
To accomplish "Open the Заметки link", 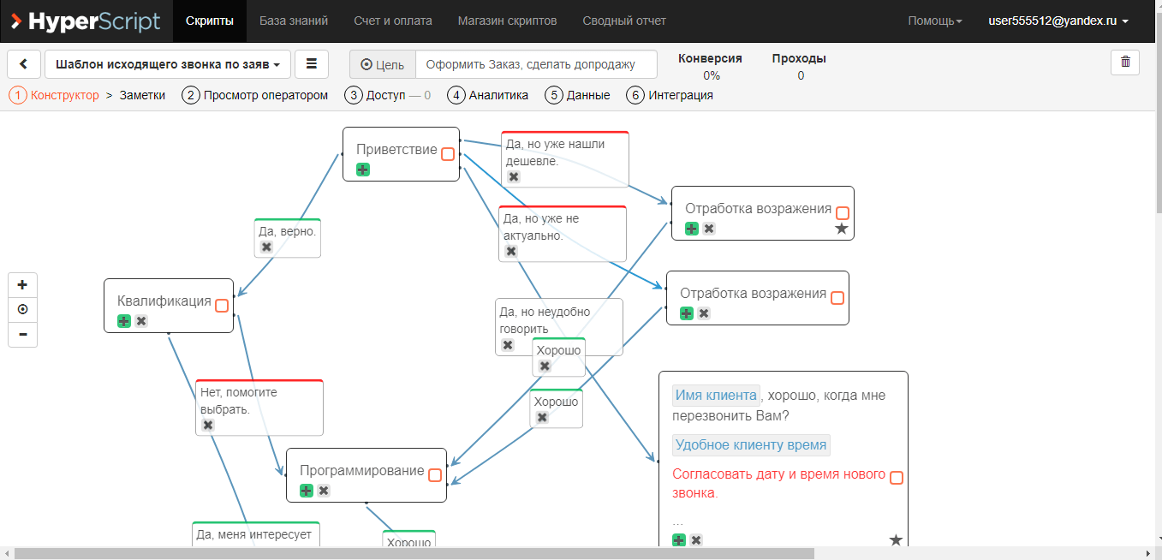I will 142,95.
